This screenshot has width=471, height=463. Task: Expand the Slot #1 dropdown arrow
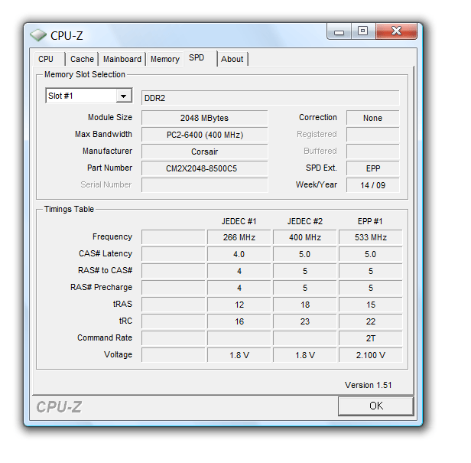click(123, 96)
